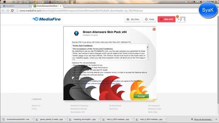Open the End User Licence Agreement link
Viewport: 219px width, 123px height.
pos(94,83)
